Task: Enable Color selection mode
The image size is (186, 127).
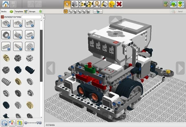Action: coord(79,11)
